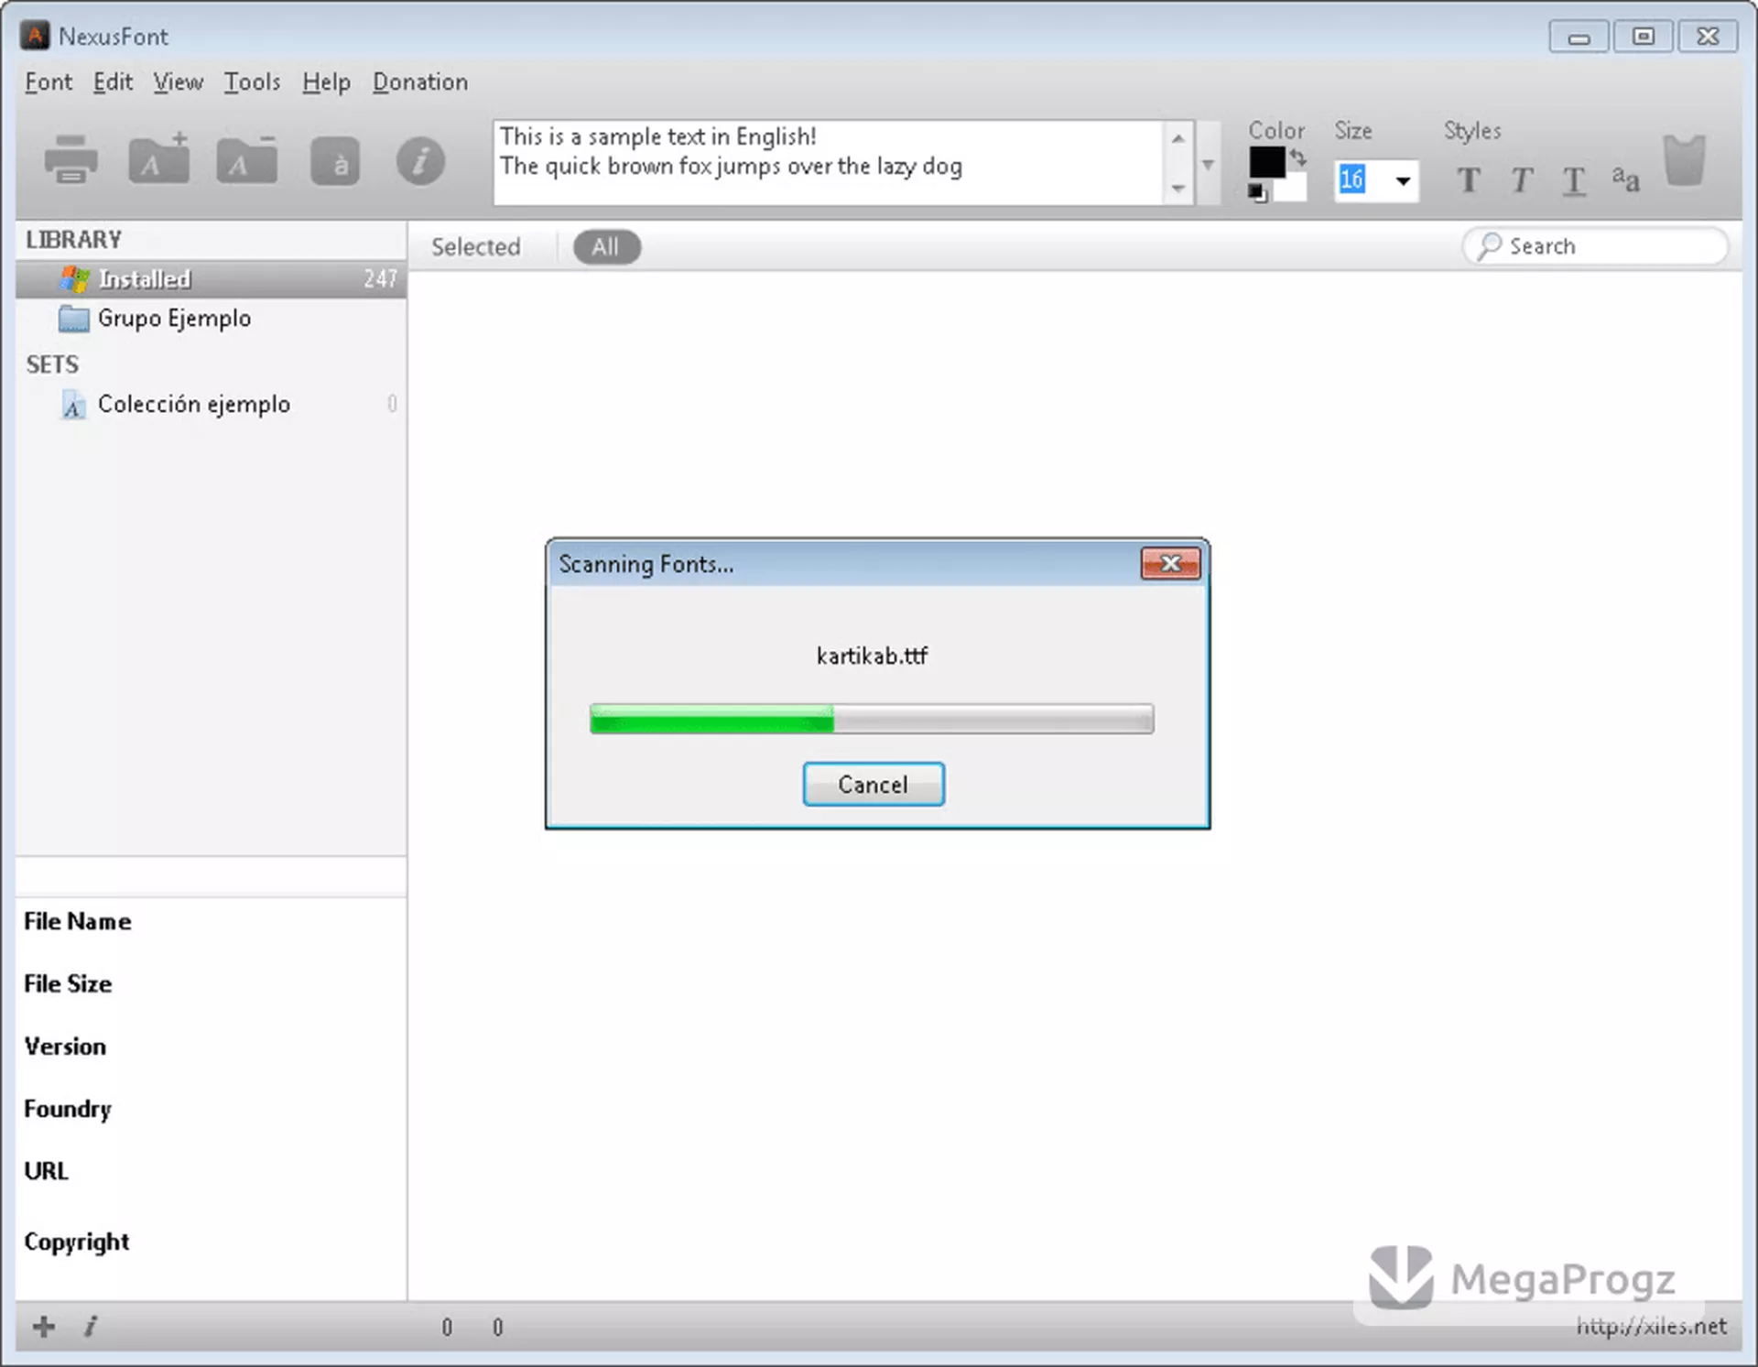The height and width of the screenshot is (1367, 1758).
Task: Click the kartikab.ttf filename text
Action: 872,656
